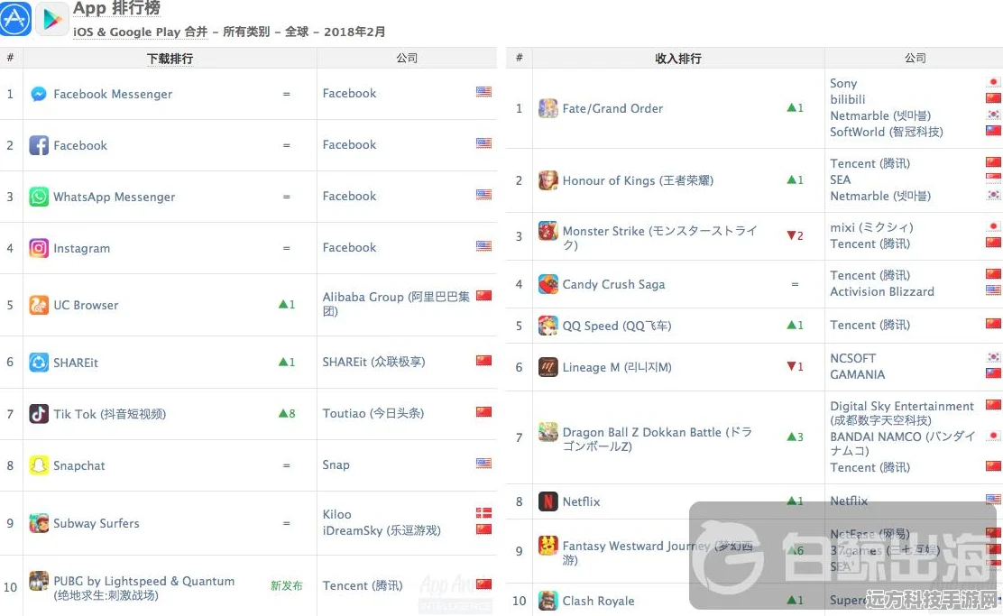
Task: Click the Lineage M app icon
Action: (x=548, y=367)
